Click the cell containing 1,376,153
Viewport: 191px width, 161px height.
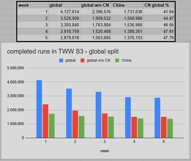127,38
